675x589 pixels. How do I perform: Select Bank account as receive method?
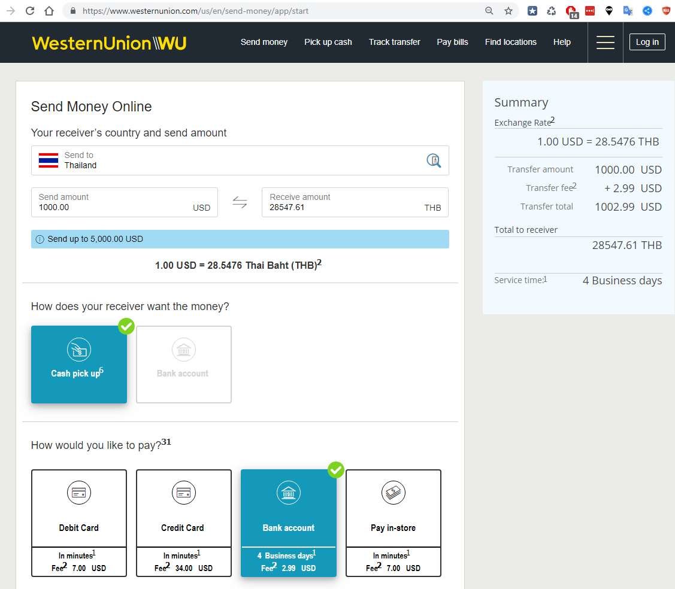point(184,365)
